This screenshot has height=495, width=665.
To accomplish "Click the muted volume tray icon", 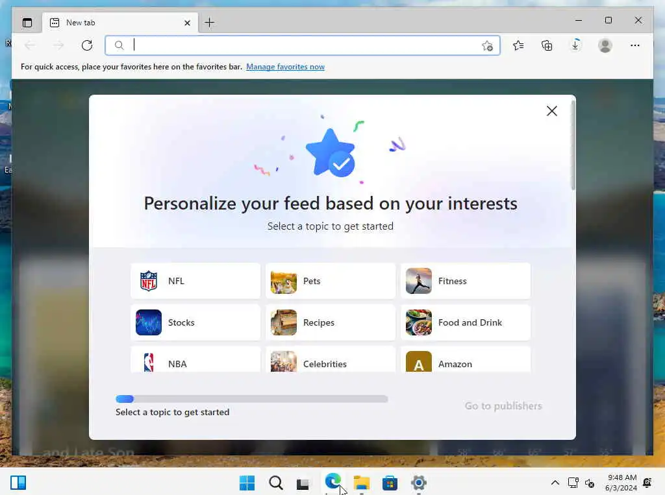I will pos(590,483).
